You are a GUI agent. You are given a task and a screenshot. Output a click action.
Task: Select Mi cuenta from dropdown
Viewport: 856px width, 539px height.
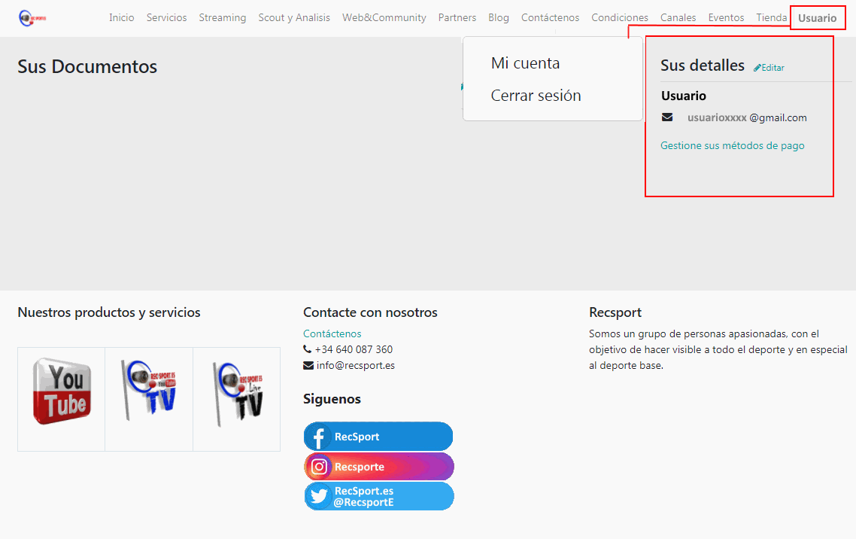click(x=525, y=63)
